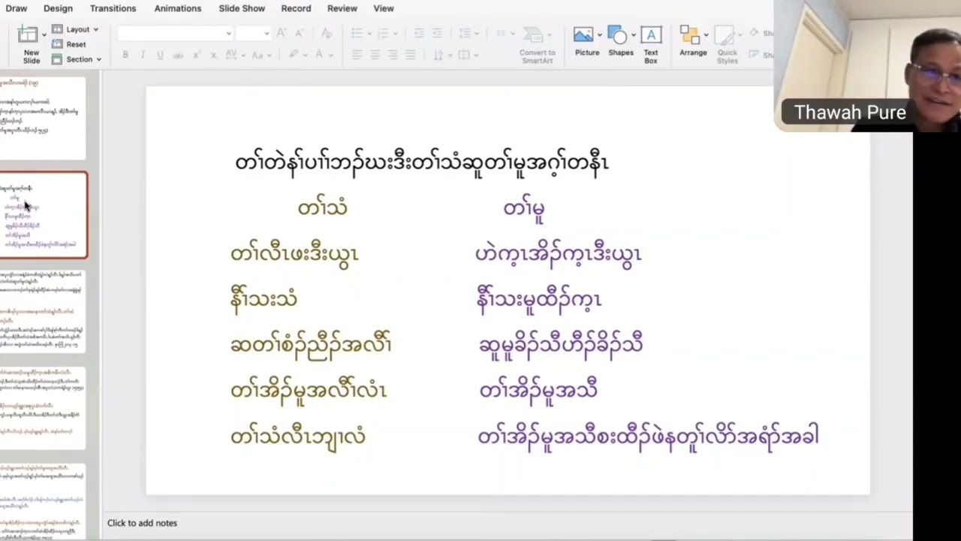Click Increase Font Size icon
This screenshot has height=541, width=961.
click(x=281, y=33)
